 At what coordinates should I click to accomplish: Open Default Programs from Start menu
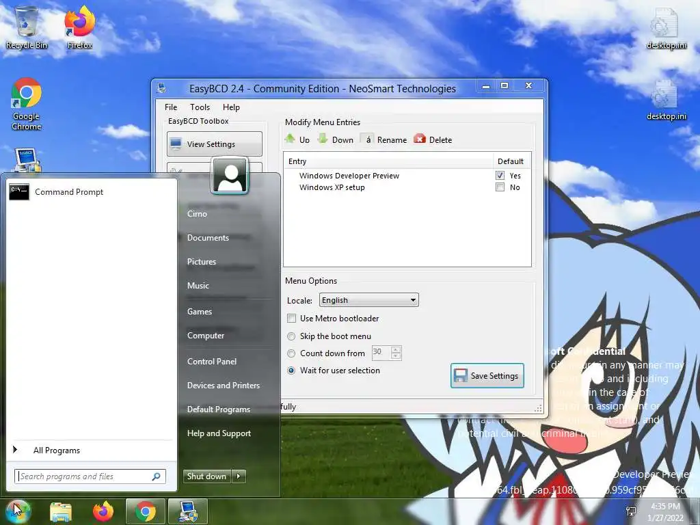(x=218, y=409)
